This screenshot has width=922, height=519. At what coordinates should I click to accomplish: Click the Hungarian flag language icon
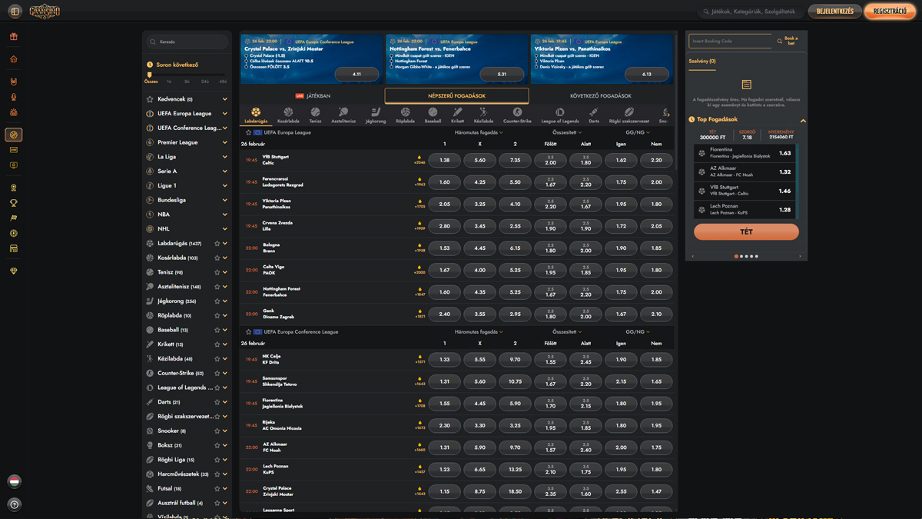click(x=14, y=481)
